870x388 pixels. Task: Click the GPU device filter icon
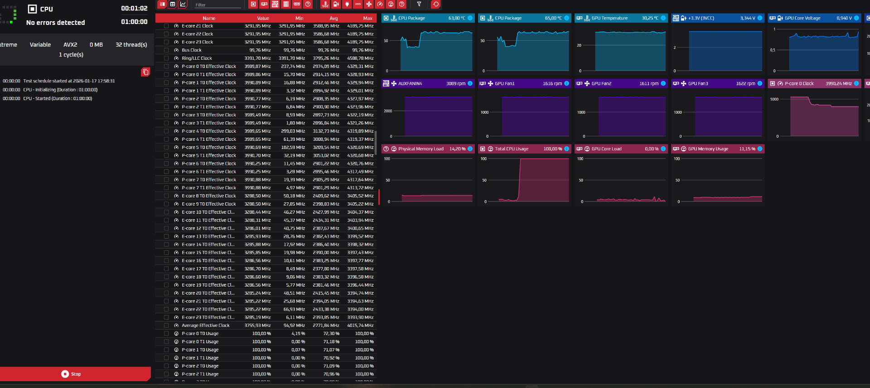coord(264,5)
